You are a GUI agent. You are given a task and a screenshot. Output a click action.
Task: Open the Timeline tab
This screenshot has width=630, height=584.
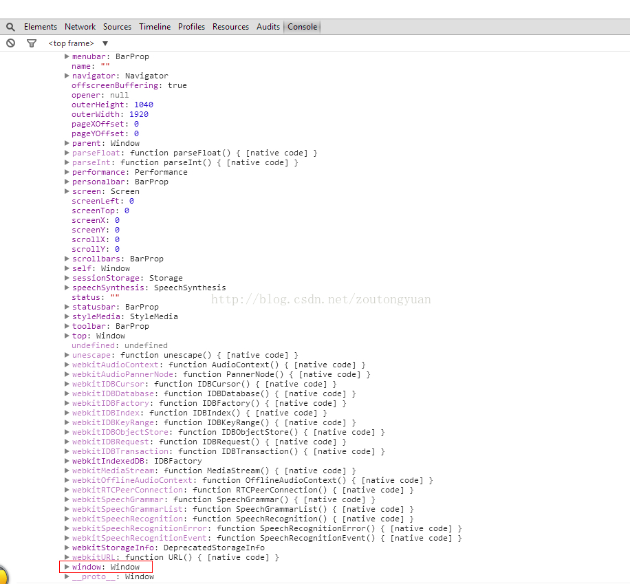tap(155, 27)
